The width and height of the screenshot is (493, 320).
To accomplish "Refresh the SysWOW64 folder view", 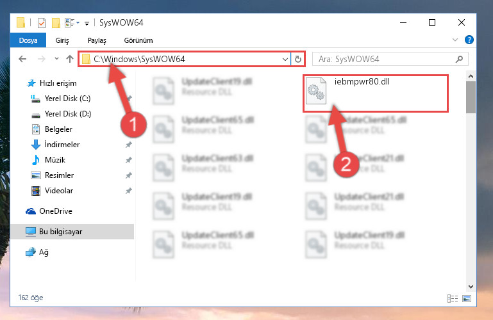I will pos(297,59).
